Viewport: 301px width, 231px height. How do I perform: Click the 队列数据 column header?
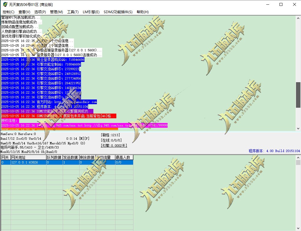[x=54, y=157]
